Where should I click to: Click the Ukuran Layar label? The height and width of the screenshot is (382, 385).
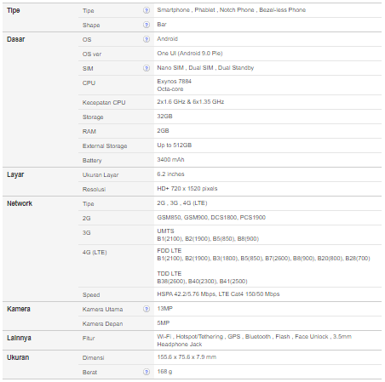point(101,175)
